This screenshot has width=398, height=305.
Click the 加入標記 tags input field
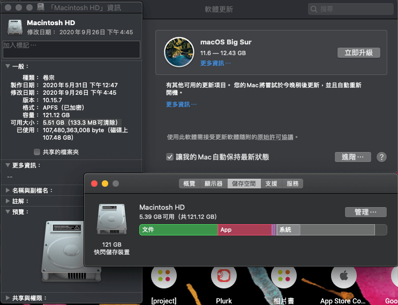pyautogui.click(x=71, y=49)
